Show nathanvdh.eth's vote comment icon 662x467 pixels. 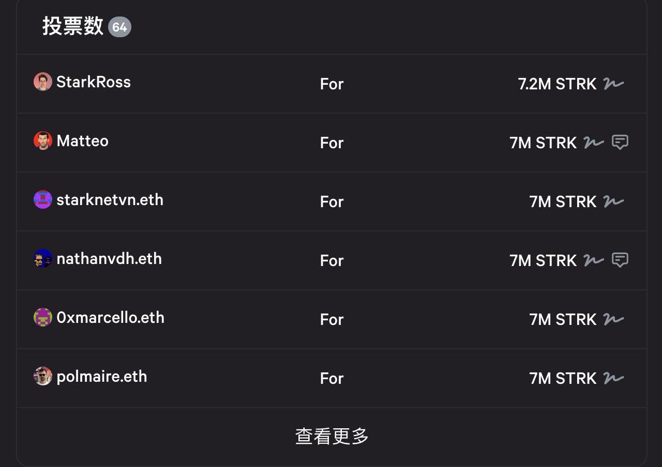620,260
